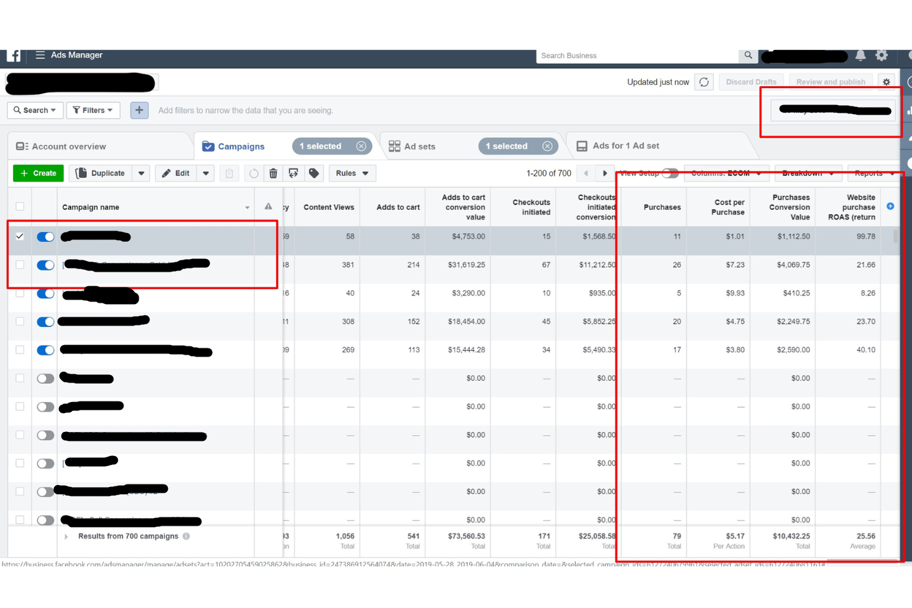Open the Filters dropdown
912x608 pixels.
(93, 110)
